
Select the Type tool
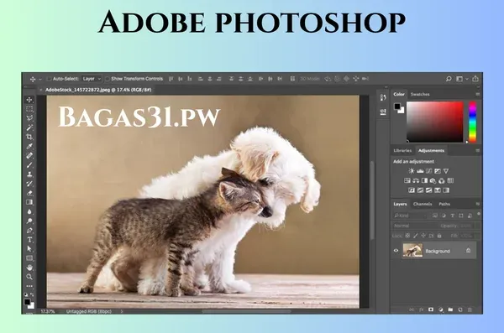coord(29,239)
